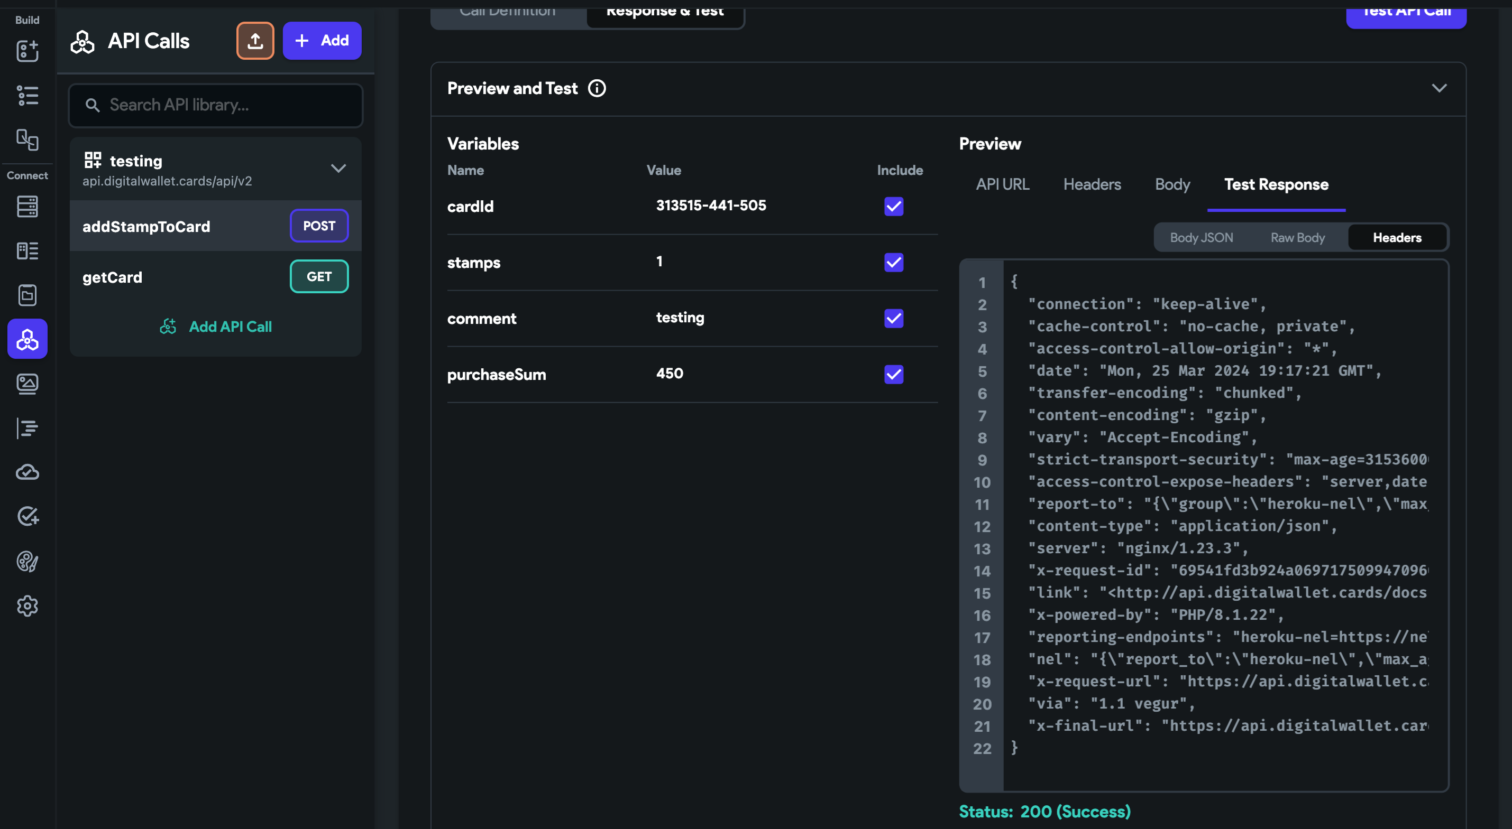Click the import API upload icon button
The width and height of the screenshot is (1512, 829).
255,41
